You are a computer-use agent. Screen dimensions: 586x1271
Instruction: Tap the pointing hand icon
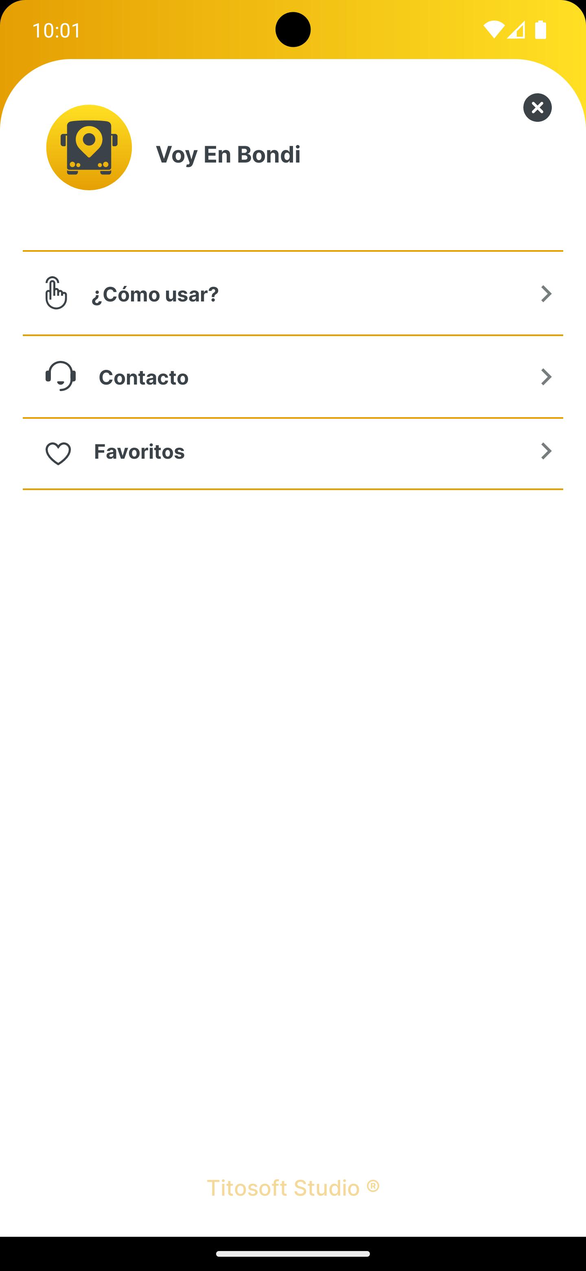point(55,293)
